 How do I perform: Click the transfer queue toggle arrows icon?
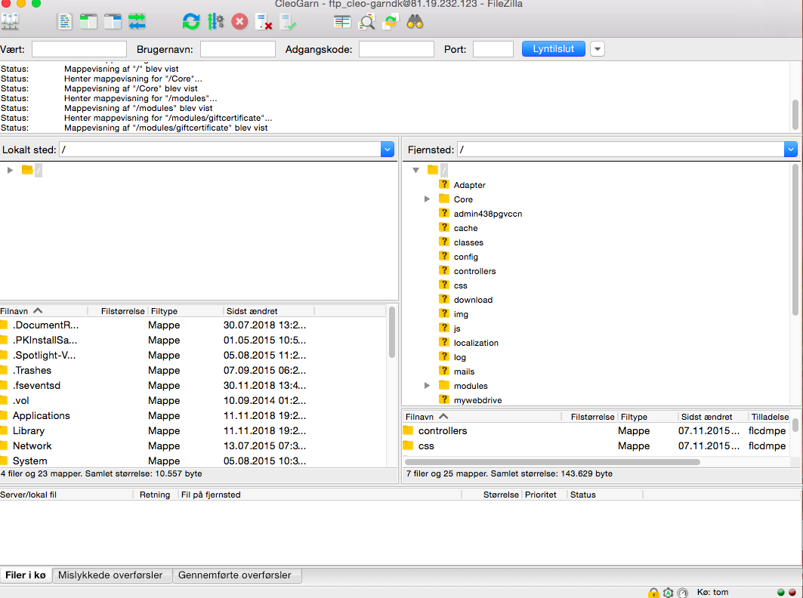(x=137, y=22)
